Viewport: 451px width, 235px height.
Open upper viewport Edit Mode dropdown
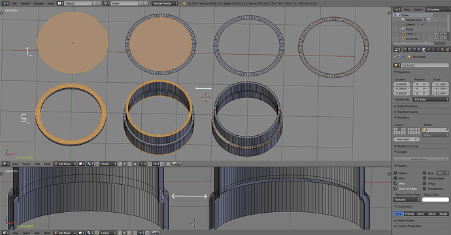65,164
